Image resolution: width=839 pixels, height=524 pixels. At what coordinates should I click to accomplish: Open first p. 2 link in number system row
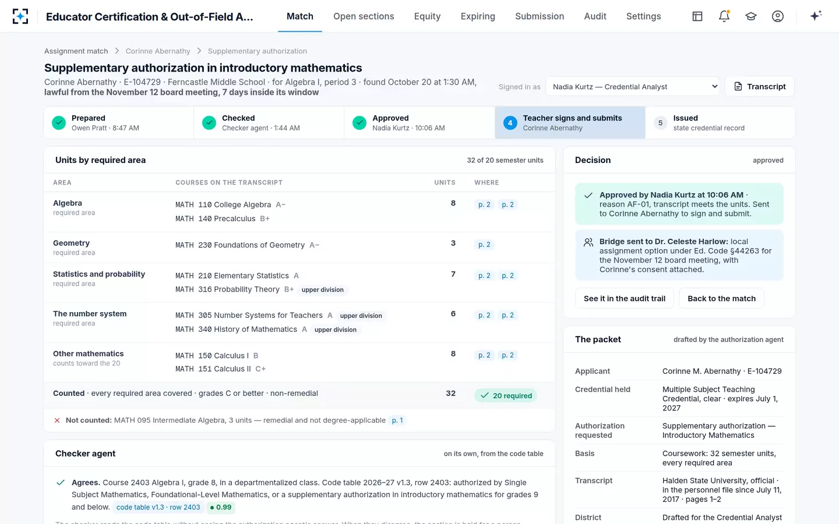484,316
